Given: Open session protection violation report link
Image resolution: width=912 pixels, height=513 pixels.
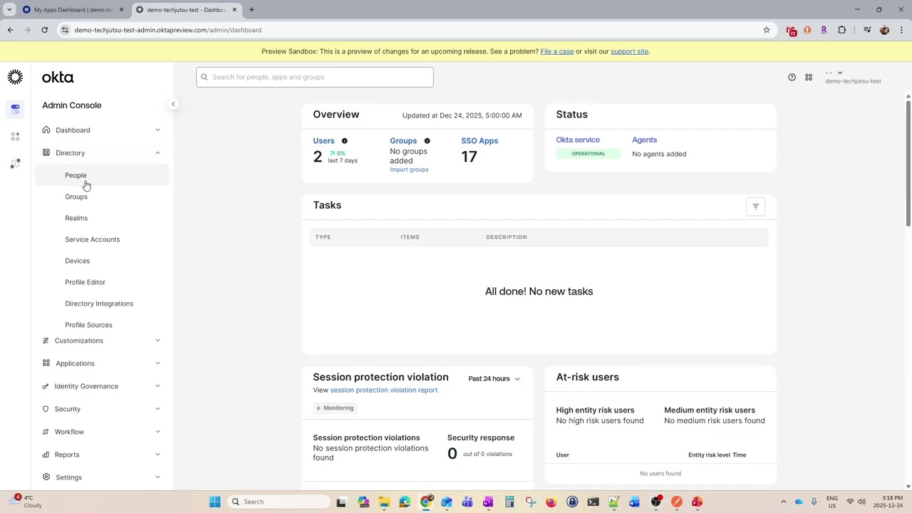Looking at the screenshot, I should (x=384, y=390).
